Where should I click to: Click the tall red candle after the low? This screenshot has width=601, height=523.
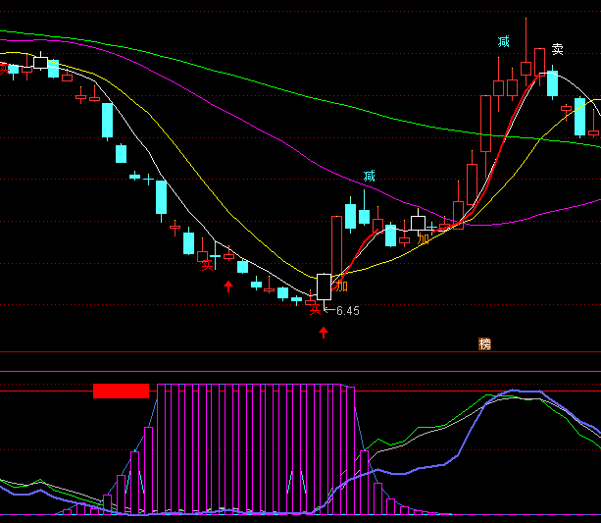(336, 245)
